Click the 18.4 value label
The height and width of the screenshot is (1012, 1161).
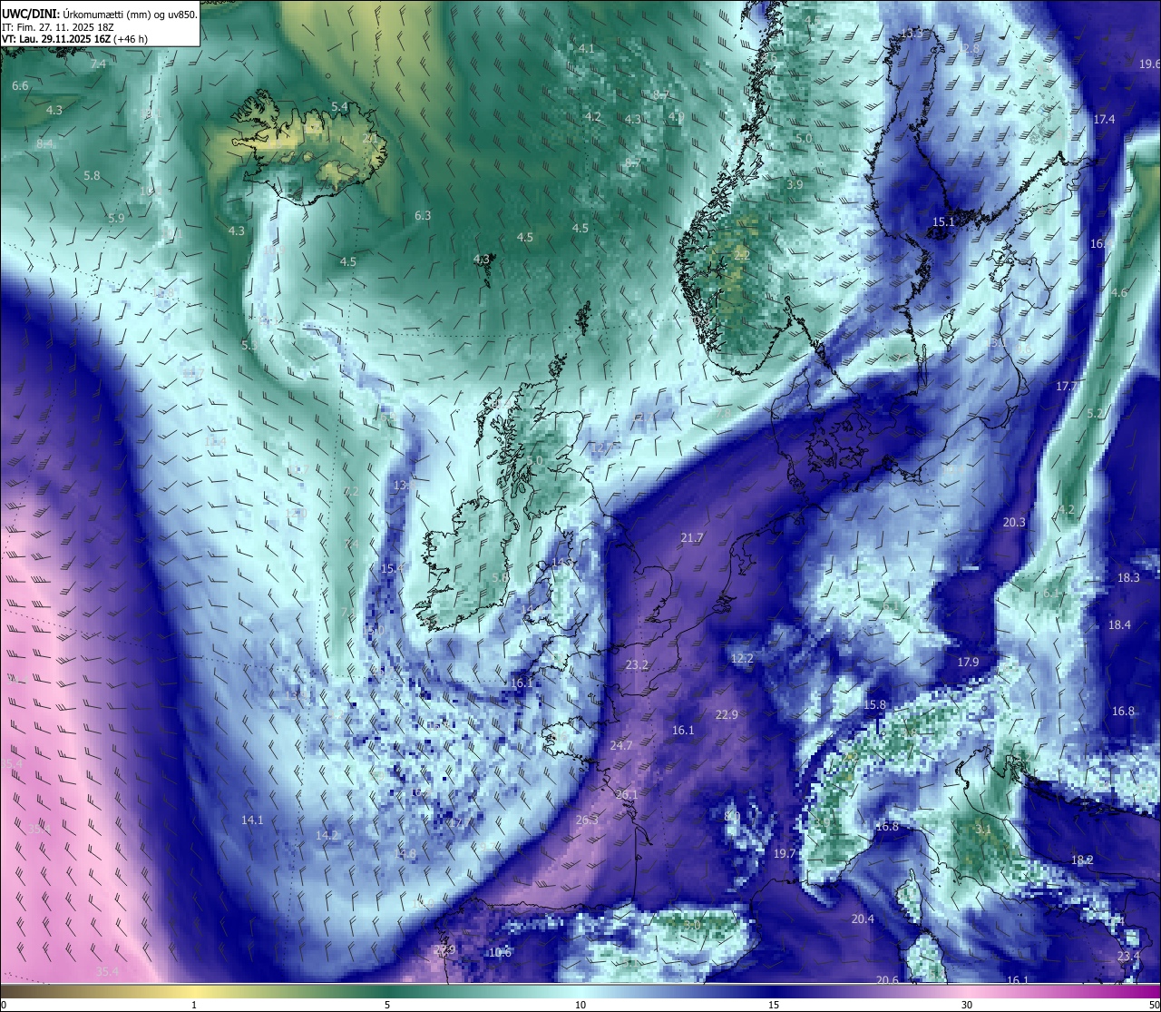(x=1119, y=625)
